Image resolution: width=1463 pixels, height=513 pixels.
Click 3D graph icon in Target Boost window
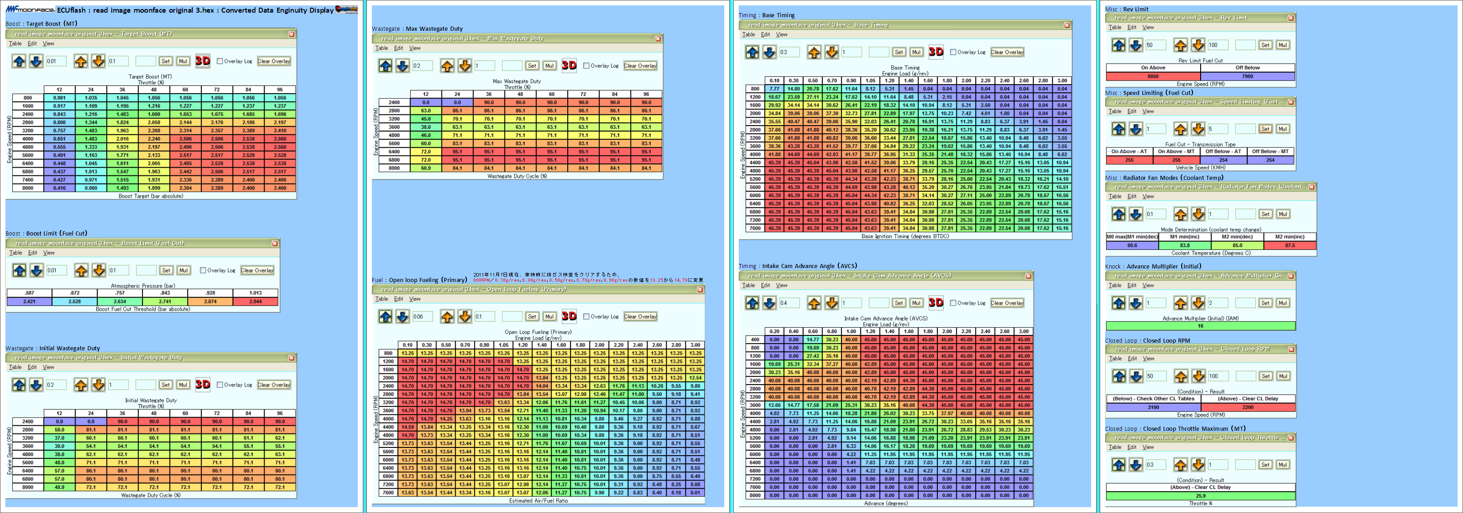pyautogui.click(x=203, y=61)
